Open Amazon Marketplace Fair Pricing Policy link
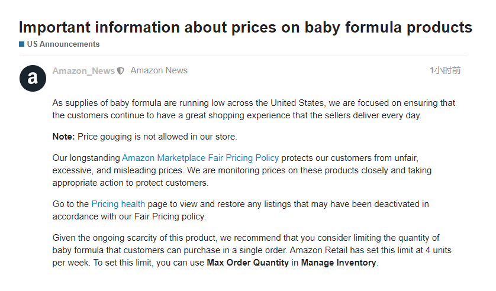The width and height of the screenshot is (496, 291). (x=200, y=158)
